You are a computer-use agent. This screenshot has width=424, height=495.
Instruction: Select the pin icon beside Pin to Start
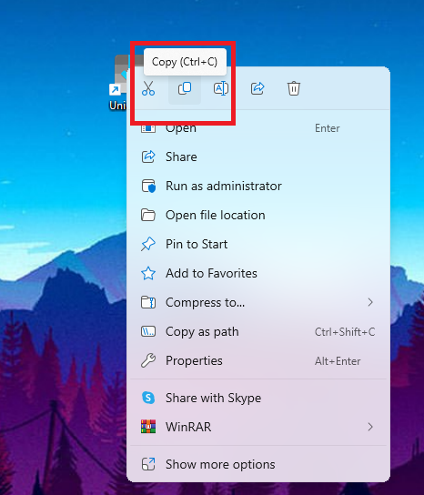148,244
